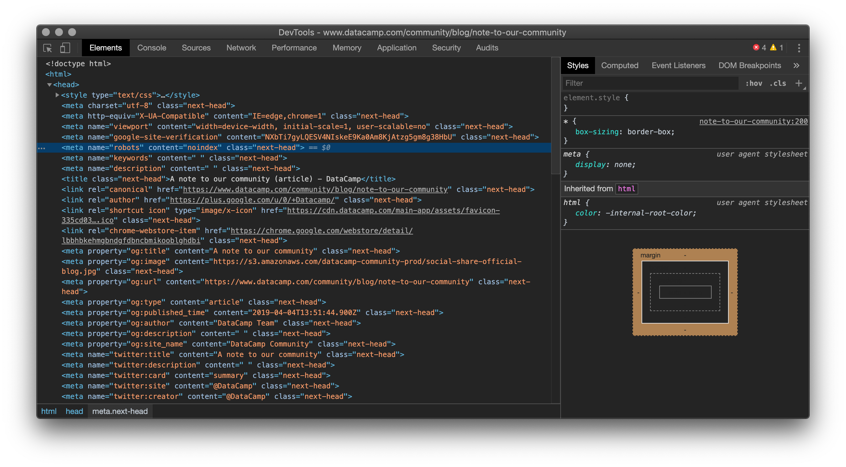Click the red error count icon
Image resolution: width=846 pixels, height=467 pixels.
pyautogui.click(x=756, y=47)
